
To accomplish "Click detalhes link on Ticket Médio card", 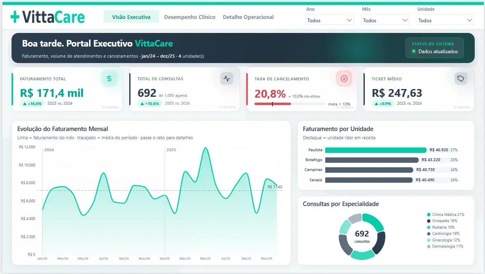I will pyautogui.click(x=462, y=108).
